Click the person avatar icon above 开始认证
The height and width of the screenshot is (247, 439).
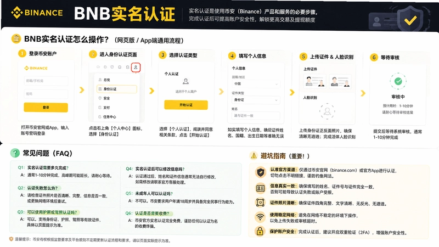(x=185, y=81)
